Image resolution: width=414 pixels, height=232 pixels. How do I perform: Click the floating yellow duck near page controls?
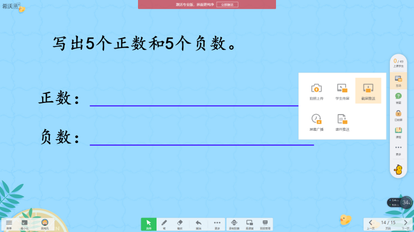click(x=346, y=219)
